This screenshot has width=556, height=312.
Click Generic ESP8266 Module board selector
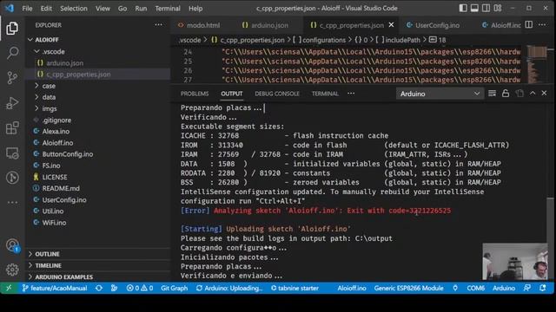(408, 288)
